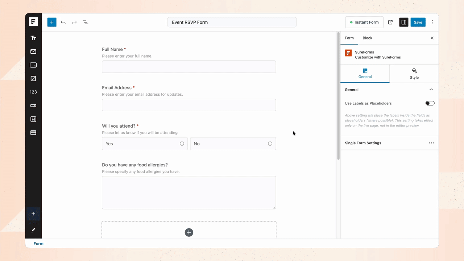464x261 pixels.
Task: Add an Email field from the sidebar
Action: coord(33,51)
